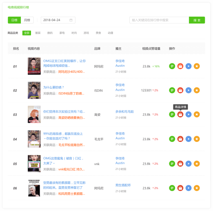This screenshot has height=211, width=213.
Task: Click thumbnail of orange-haired row 03 video
Action: coord(34,114)
